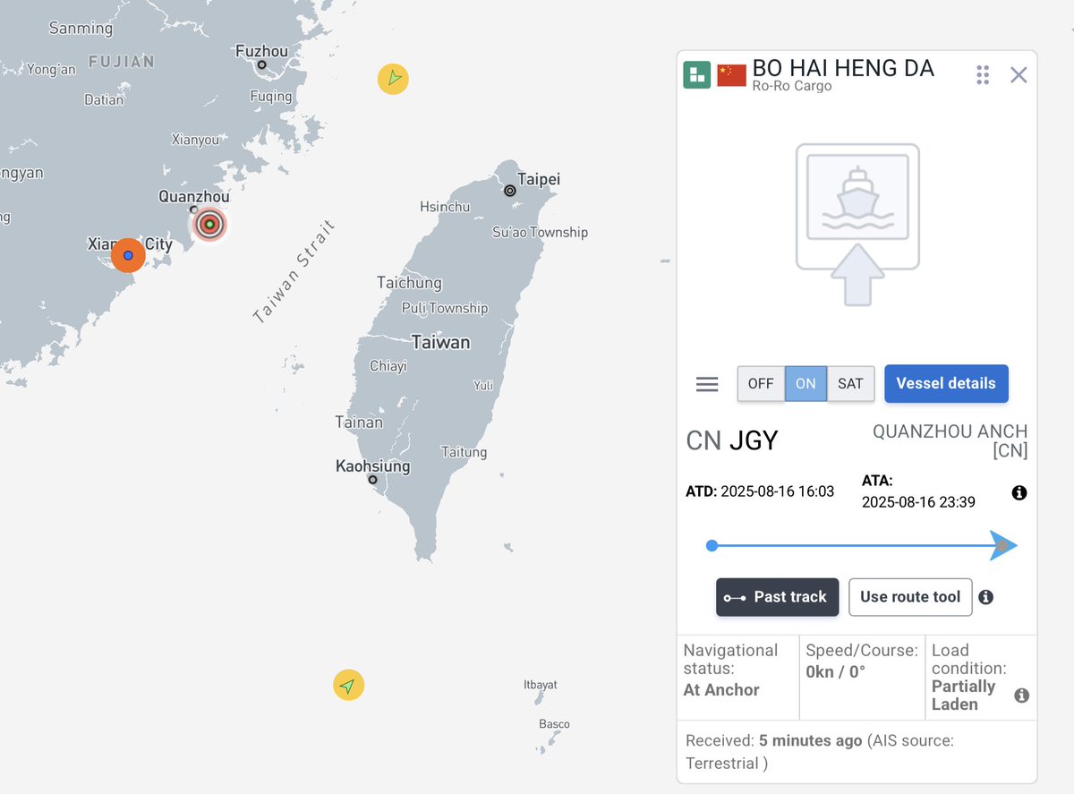Click the pulsing destination marker near Quanzhou
The width and height of the screenshot is (1074, 794).
(208, 224)
